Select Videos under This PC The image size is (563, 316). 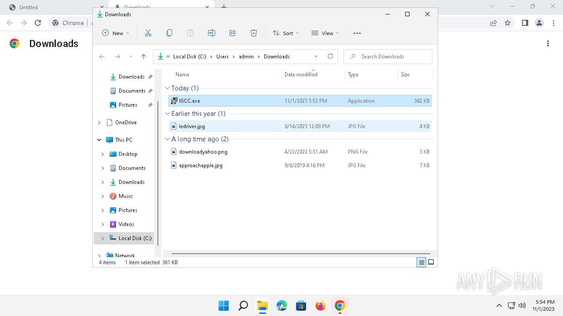(126, 224)
